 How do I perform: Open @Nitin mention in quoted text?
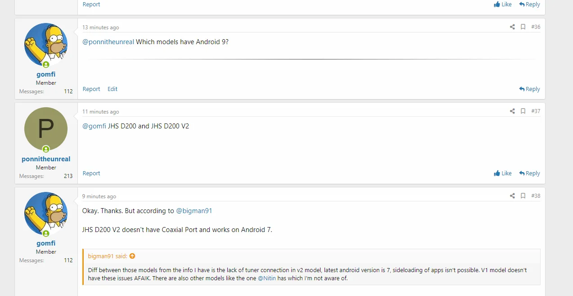click(266, 278)
